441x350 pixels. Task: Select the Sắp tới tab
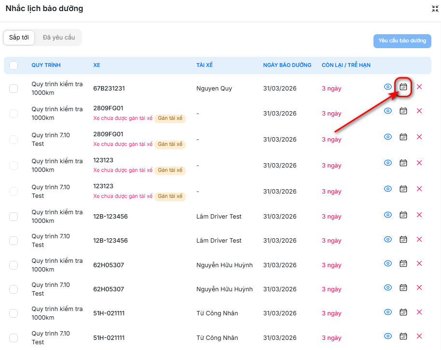19,38
